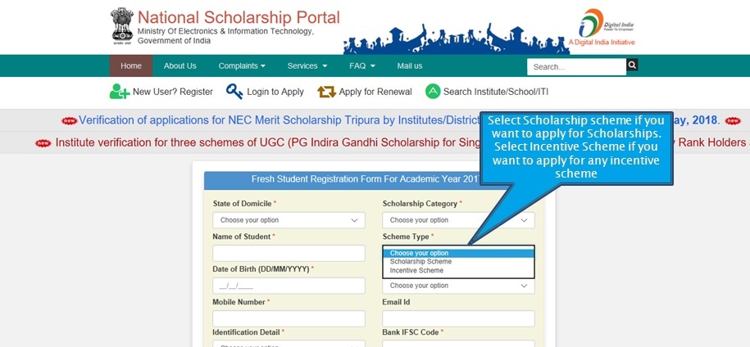The height and width of the screenshot is (347, 750).
Task: Click the Name of Student field
Action: (x=289, y=253)
